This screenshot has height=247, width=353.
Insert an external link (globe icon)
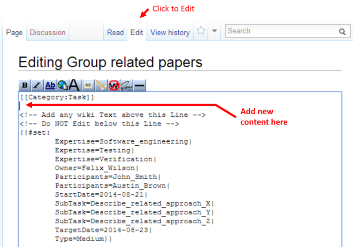(63, 85)
